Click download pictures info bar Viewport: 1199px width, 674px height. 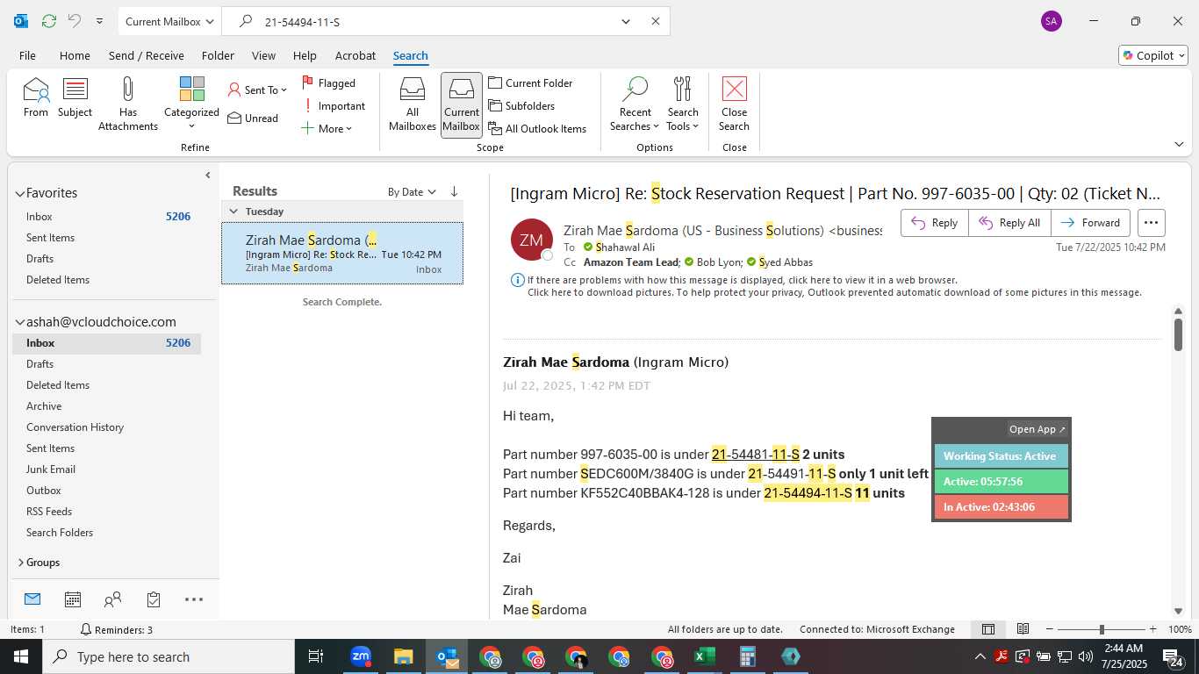834,292
